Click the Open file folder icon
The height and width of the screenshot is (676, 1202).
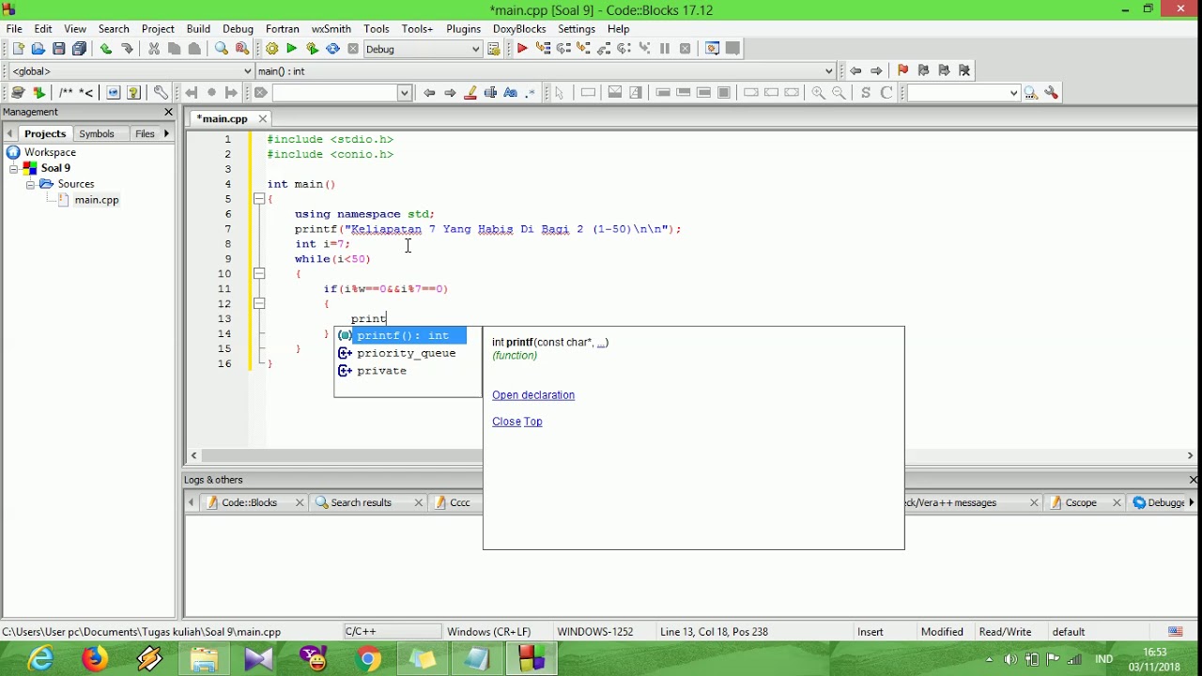tap(39, 49)
